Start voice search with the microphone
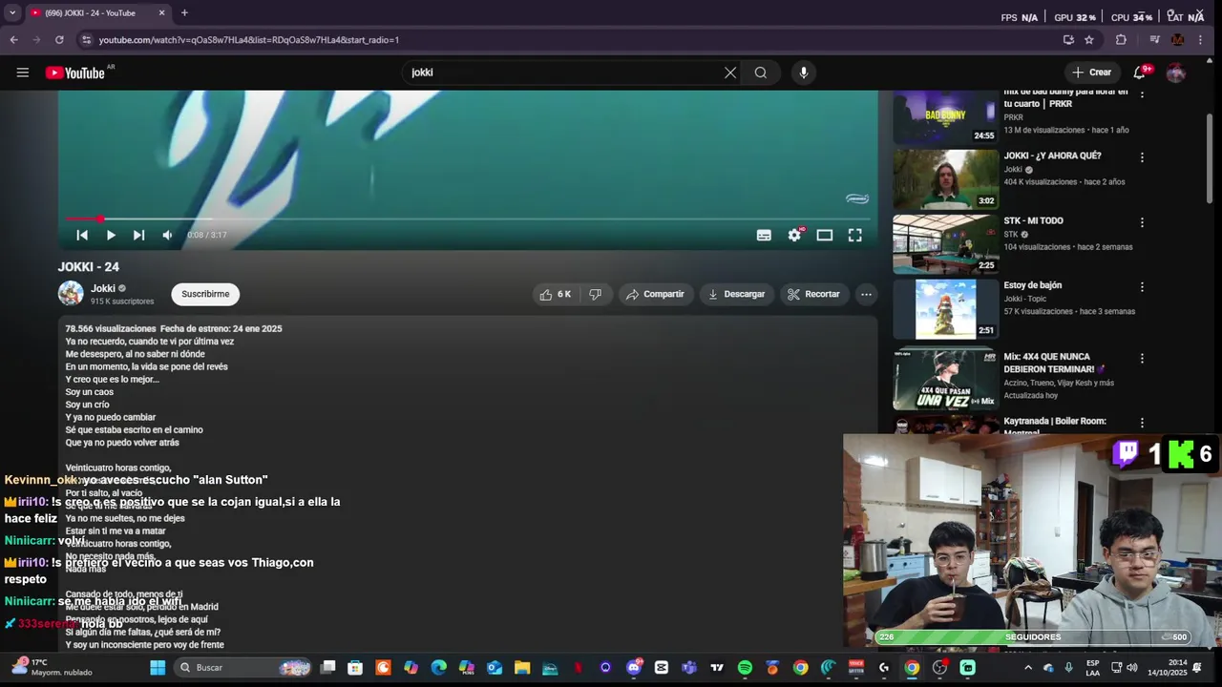 [804, 73]
